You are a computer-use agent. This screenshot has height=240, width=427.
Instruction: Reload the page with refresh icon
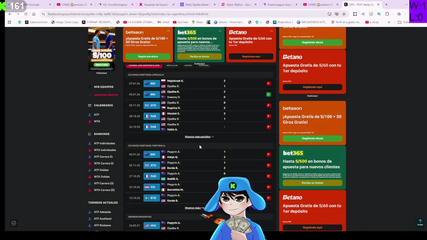pos(26,14)
